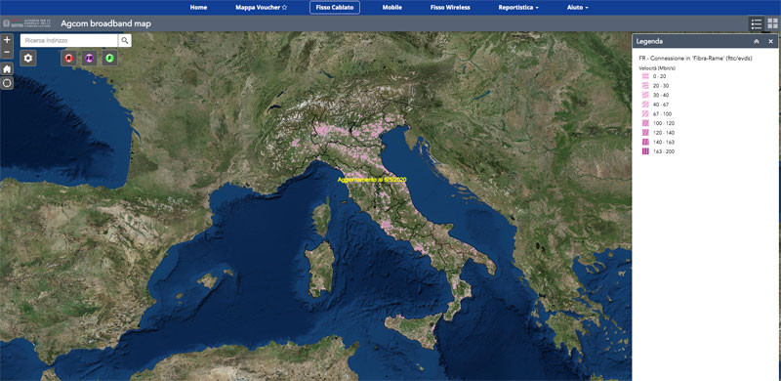Click the Legenda panel header title

[x=649, y=41]
